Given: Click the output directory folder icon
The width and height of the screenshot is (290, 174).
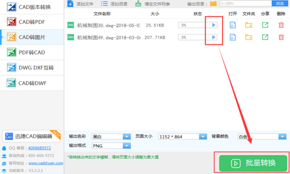Looking at the screenshot, I should click(213, 4).
